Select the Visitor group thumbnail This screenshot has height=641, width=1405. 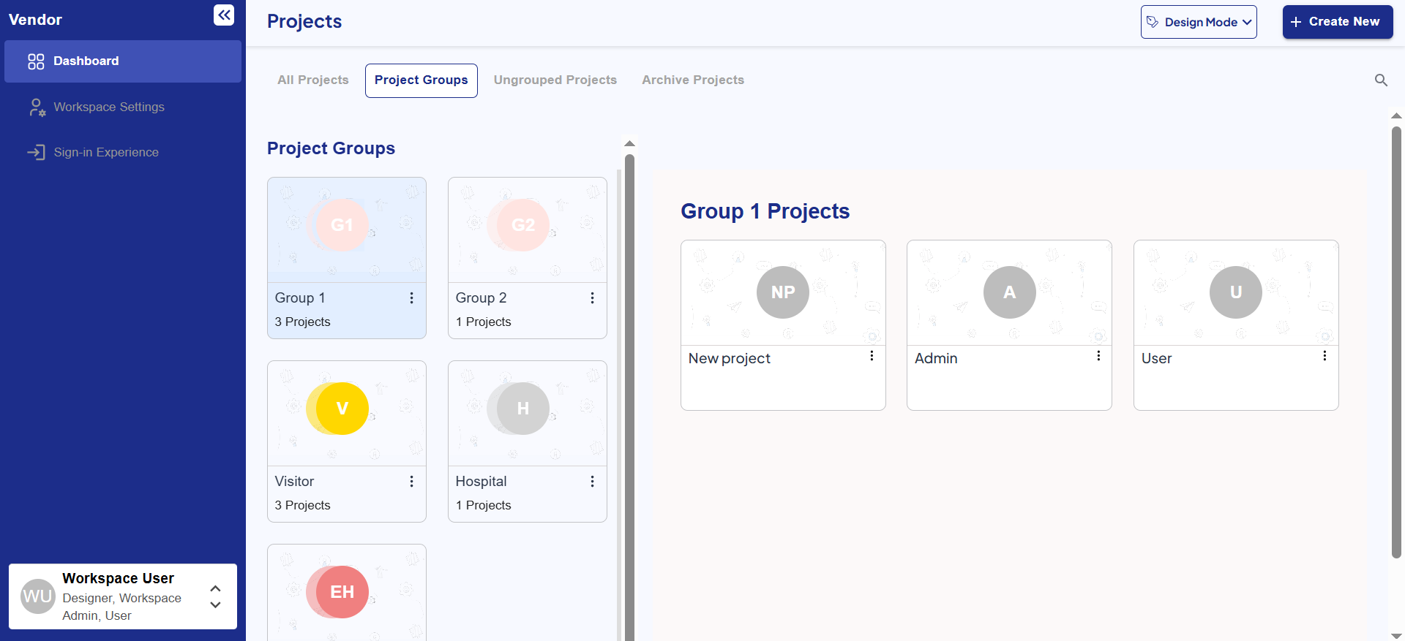(x=346, y=414)
